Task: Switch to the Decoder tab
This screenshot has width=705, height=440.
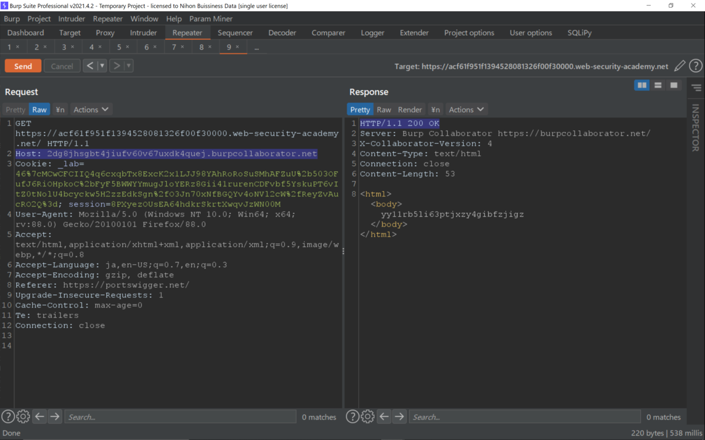Action: click(282, 33)
